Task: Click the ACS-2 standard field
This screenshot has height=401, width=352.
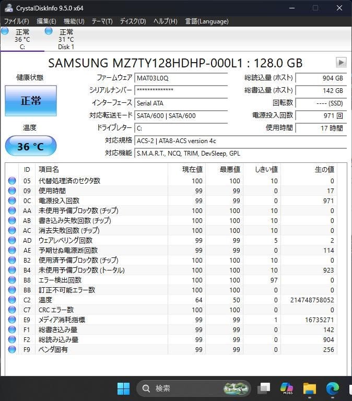Action: tap(240, 140)
